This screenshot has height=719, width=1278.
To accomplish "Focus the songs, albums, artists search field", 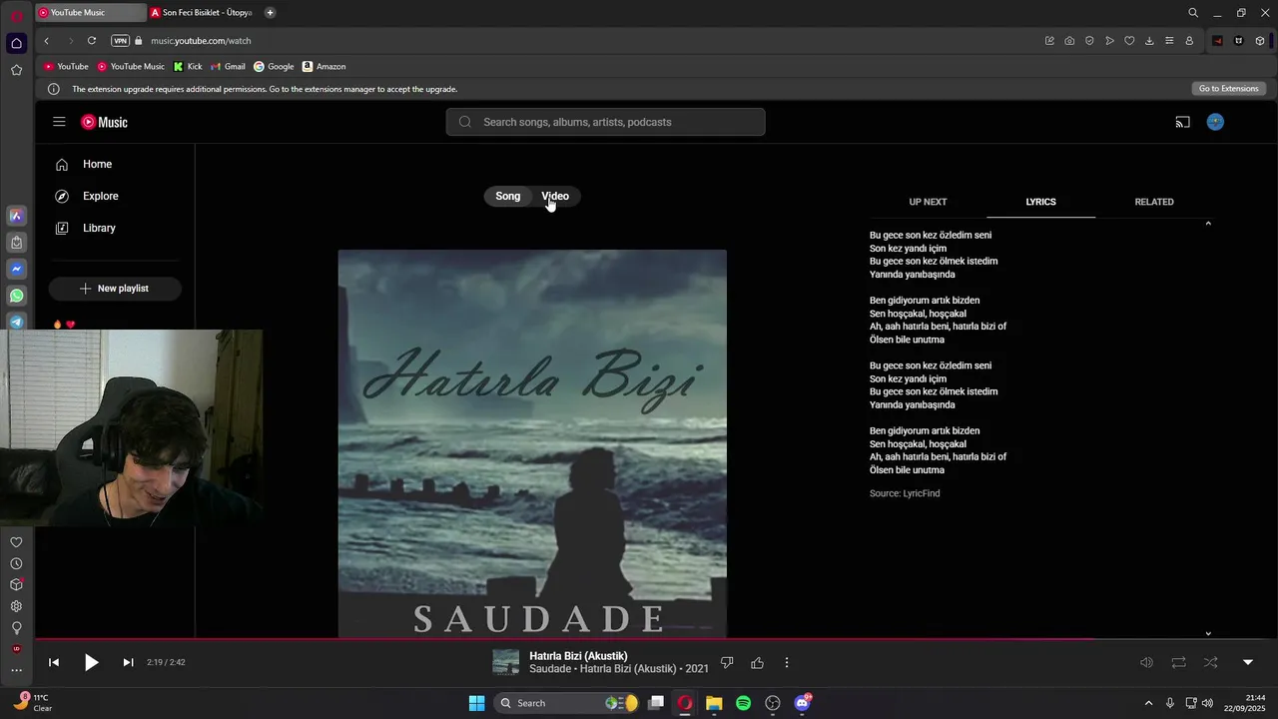I will 605,122.
